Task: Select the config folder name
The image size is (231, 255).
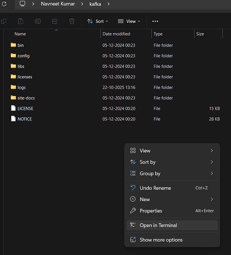Action: (23, 56)
